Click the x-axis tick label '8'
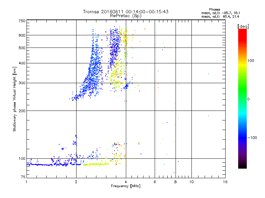This screenshot has height=198, width=265. (176, 182)
